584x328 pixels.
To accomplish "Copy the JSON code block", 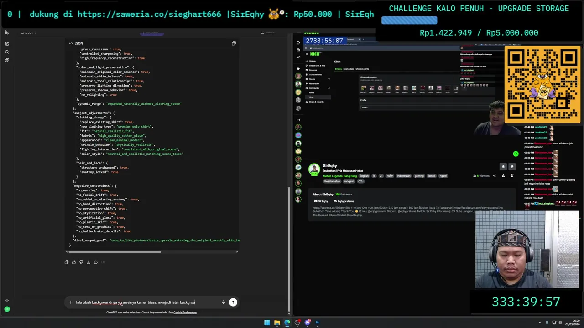I will 234,43.
